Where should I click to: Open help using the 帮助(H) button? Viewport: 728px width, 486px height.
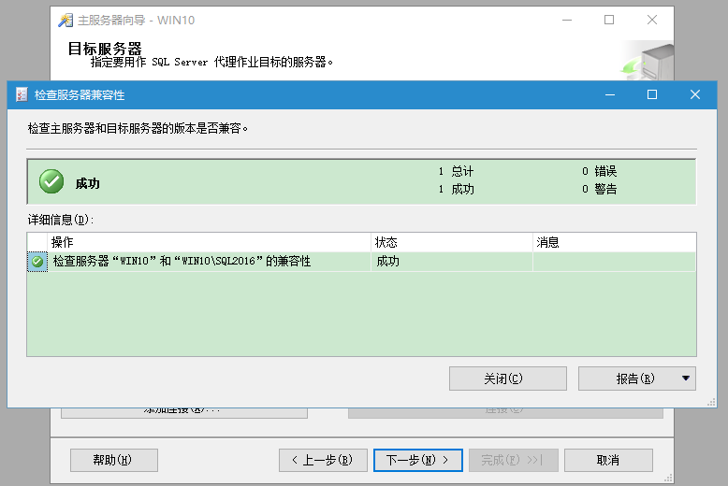113,460
